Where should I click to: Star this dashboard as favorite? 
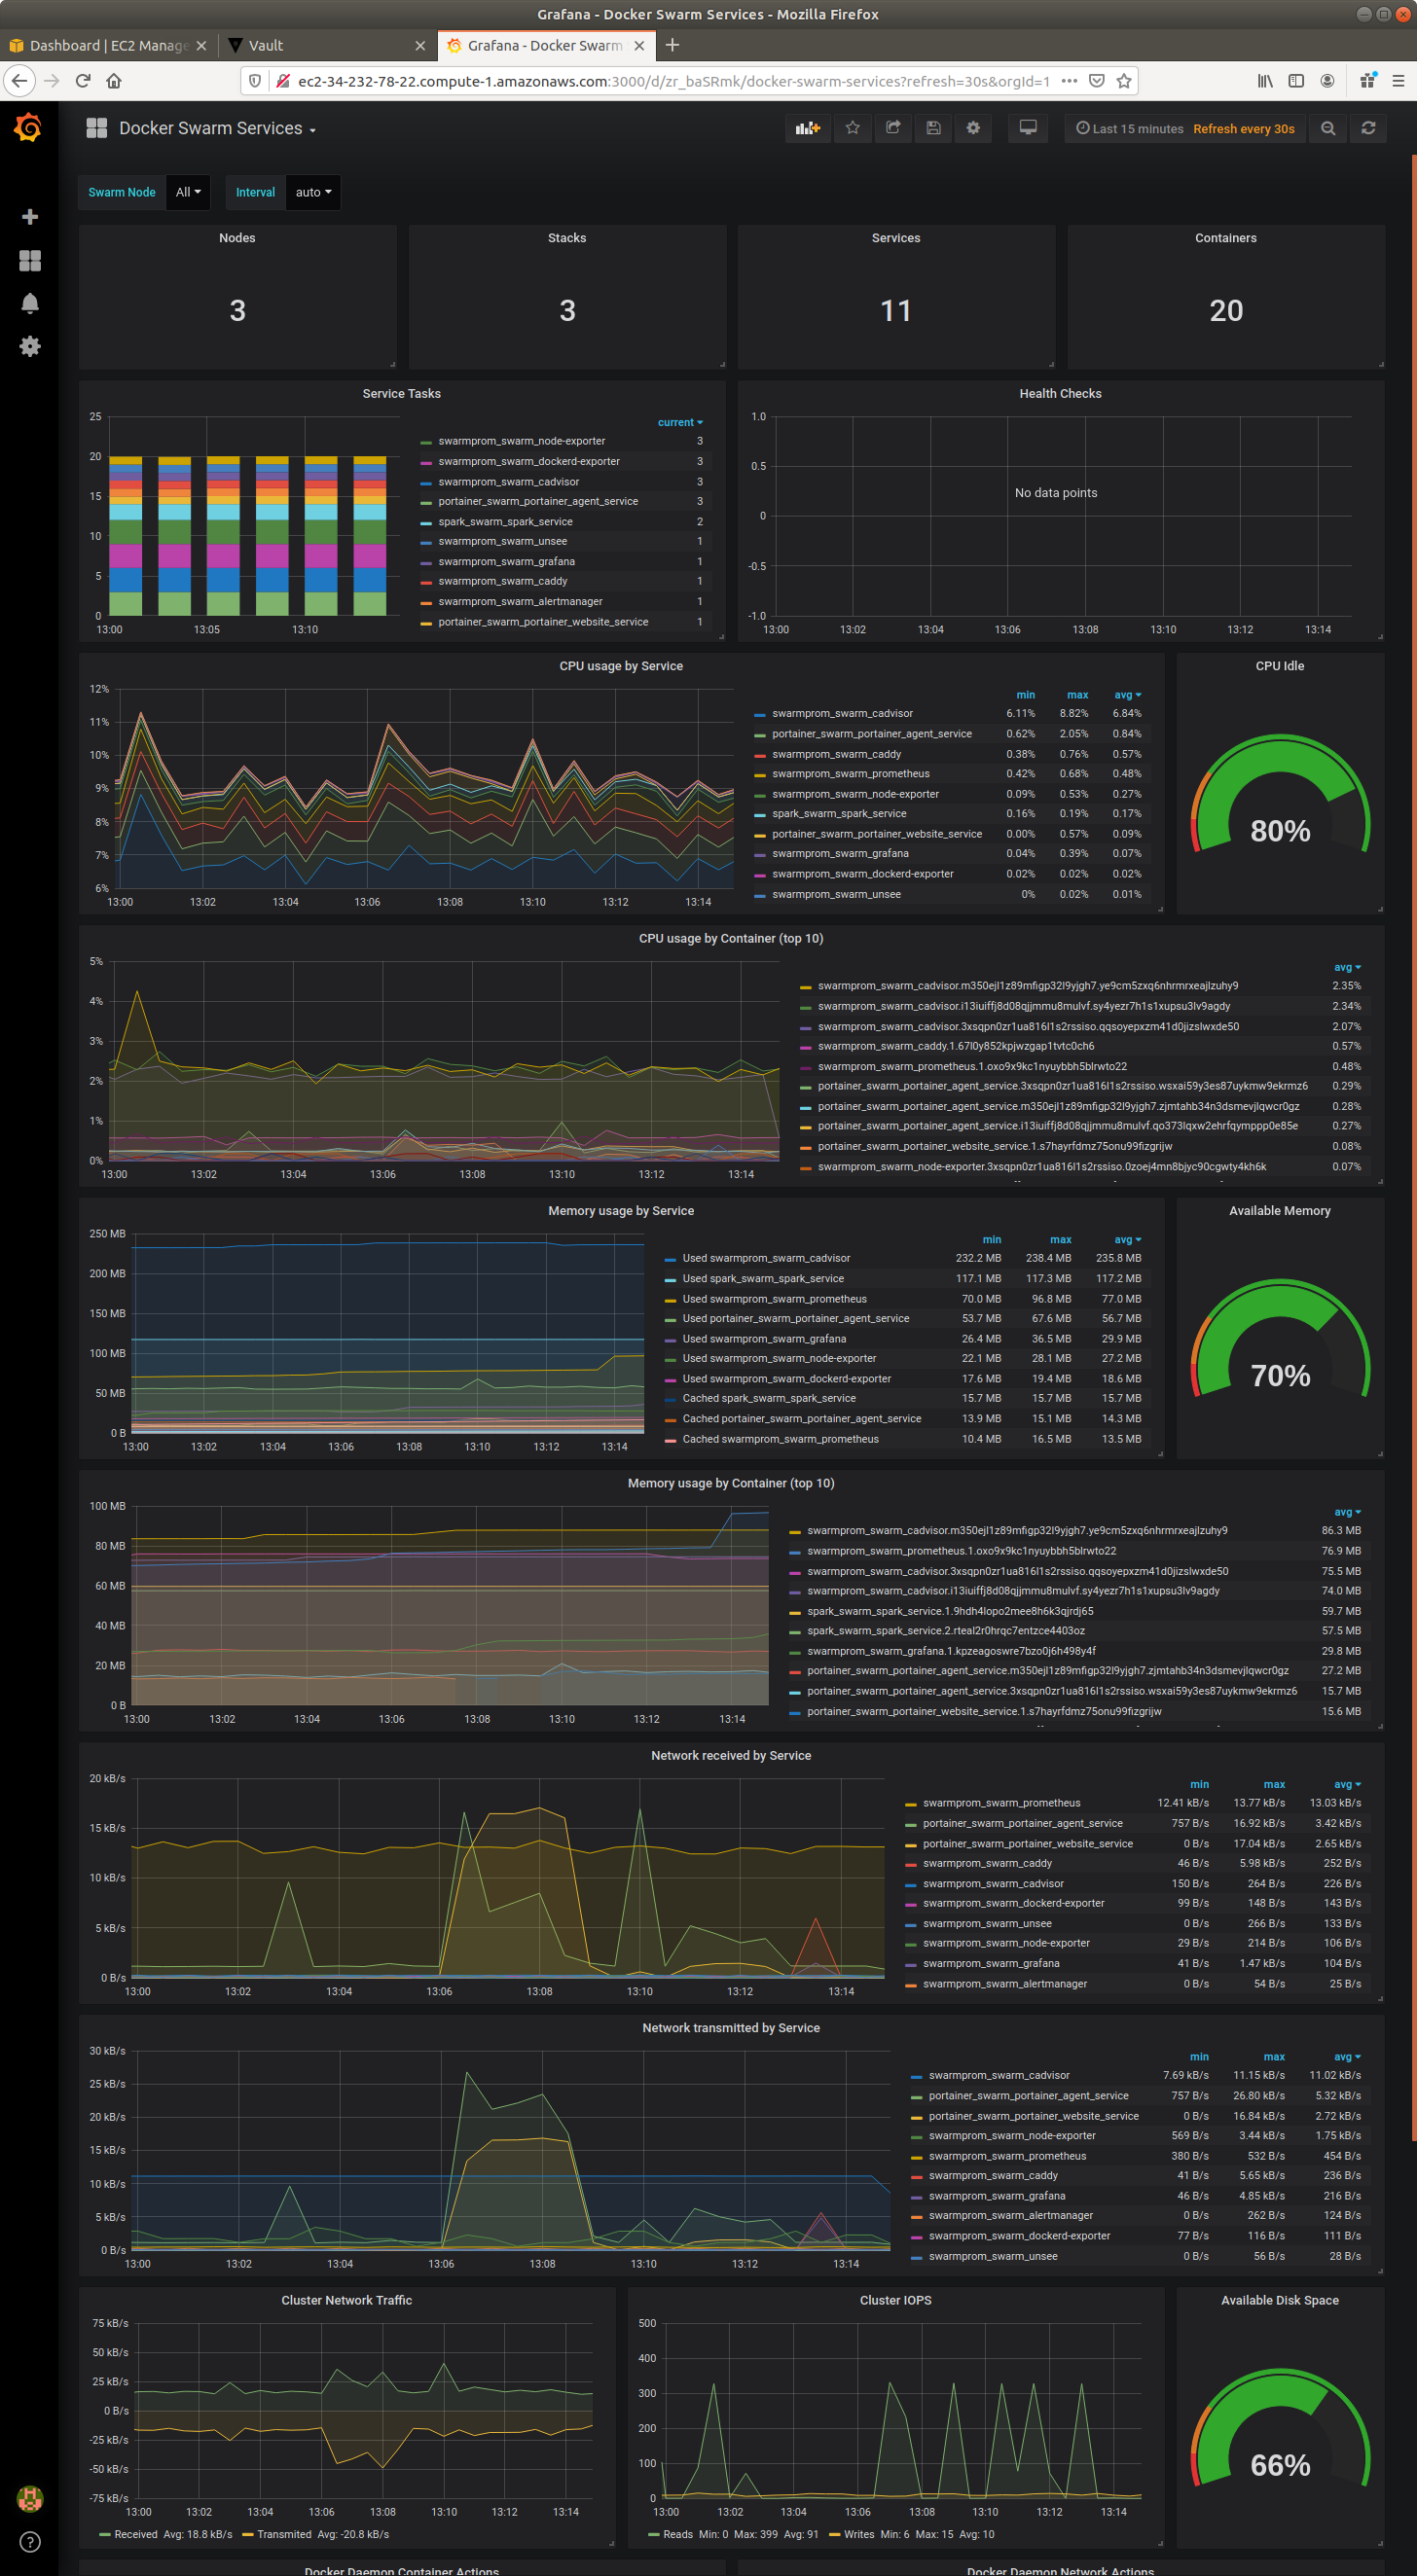(853, 128)
